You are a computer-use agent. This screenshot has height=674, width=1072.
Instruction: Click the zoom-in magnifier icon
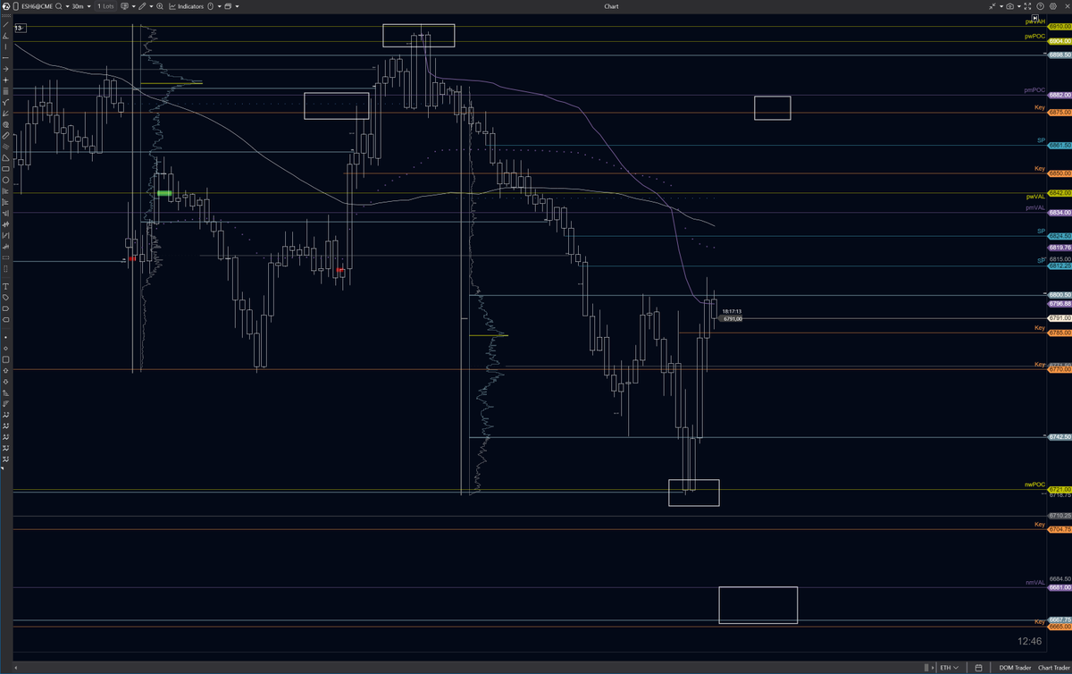[160, 6]
